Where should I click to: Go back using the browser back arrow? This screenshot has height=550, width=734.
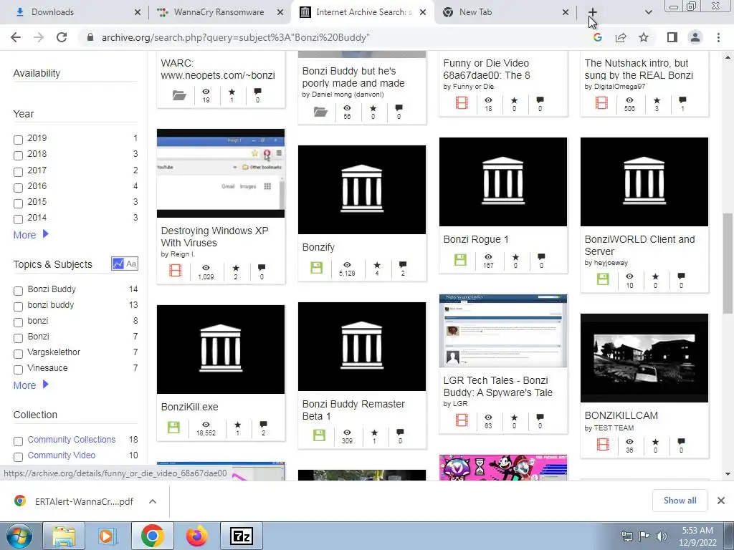[x=16, y=37]
